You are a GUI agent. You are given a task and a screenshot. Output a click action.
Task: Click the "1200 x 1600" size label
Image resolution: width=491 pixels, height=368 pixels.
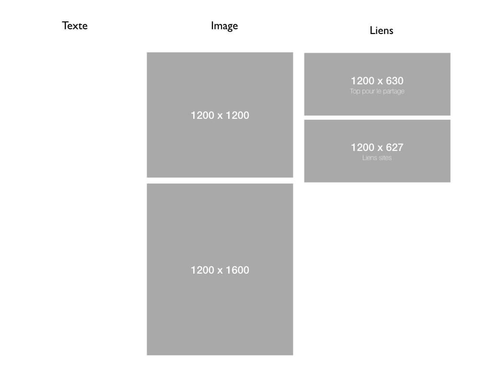click(x=220, y=270)
